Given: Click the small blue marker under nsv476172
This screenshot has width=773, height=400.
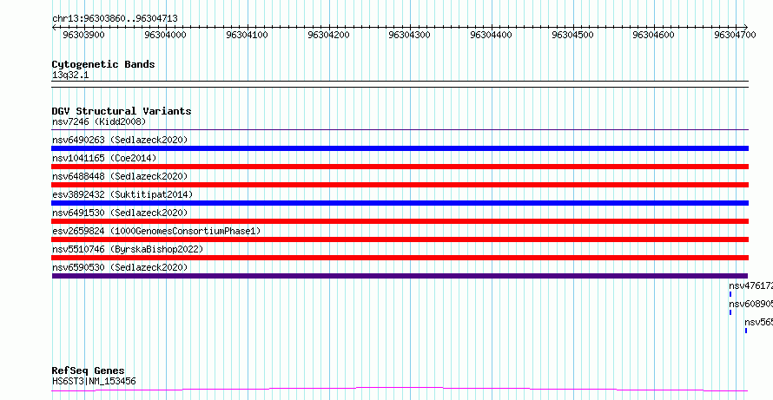Looking at the screenshot, I should point(730,294).
